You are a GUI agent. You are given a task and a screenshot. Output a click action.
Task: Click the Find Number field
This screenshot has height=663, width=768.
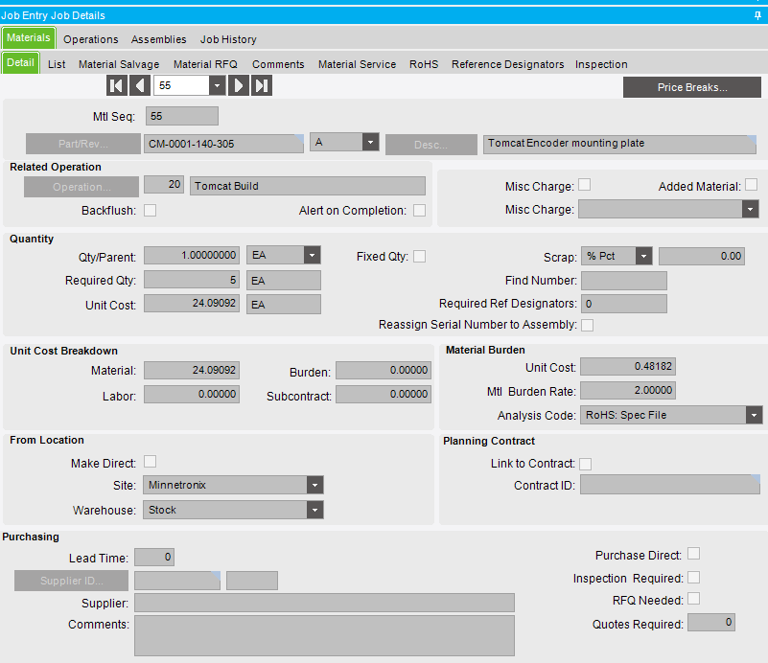624,281
